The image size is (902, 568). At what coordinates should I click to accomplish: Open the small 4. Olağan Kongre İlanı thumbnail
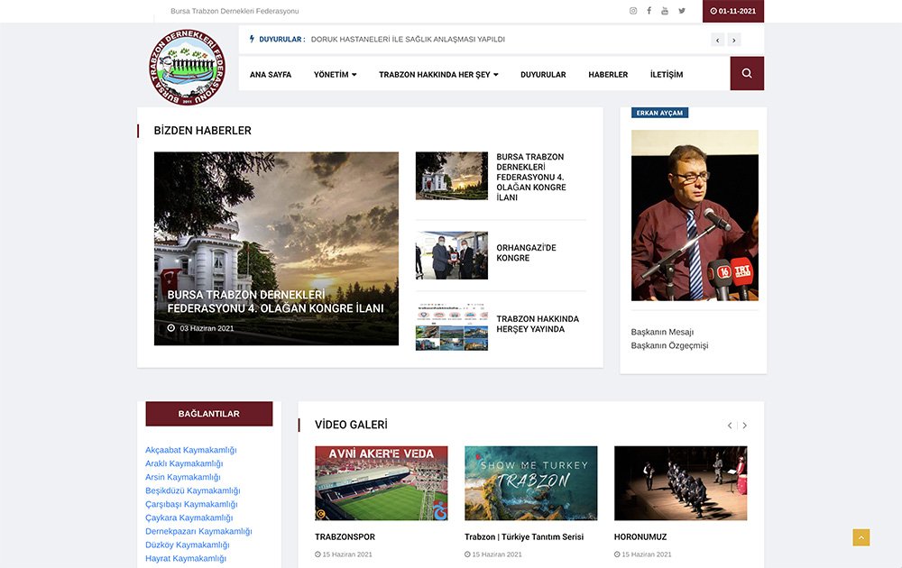coord(452,176)
